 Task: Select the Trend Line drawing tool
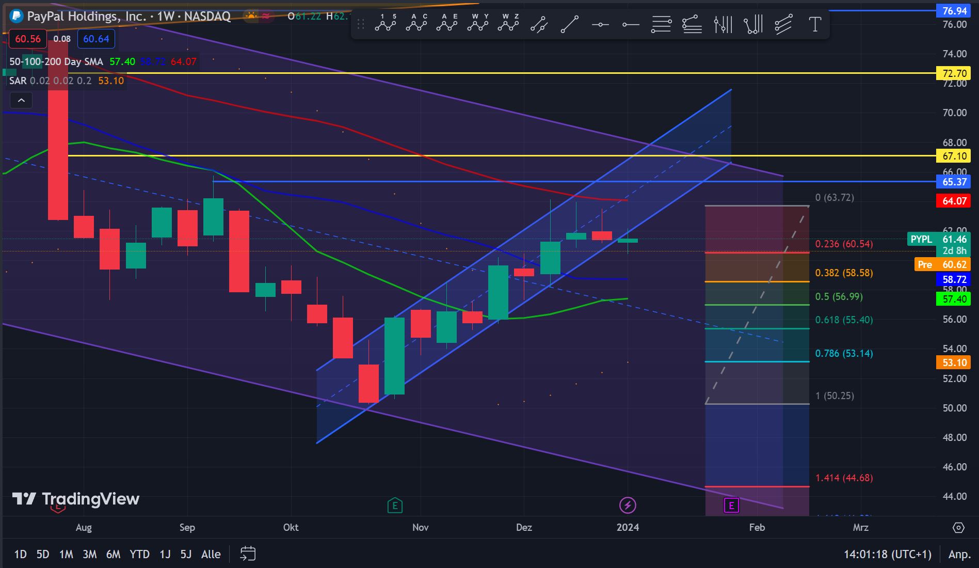[x=570, y=24]
